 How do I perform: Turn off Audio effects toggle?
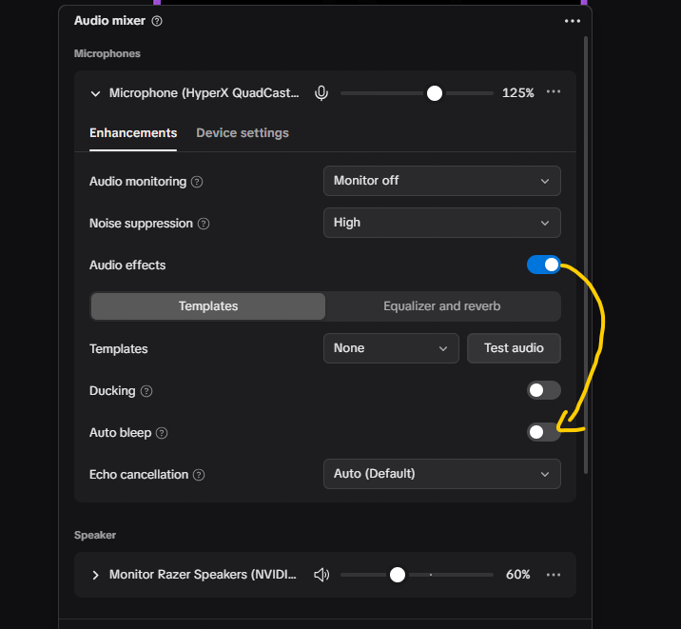[x=544, y=265]
